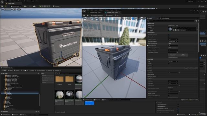Screen dimensions: 207x116
Task: Open the Platforms dropdown in the main toolbar
Action: point(57,6)
